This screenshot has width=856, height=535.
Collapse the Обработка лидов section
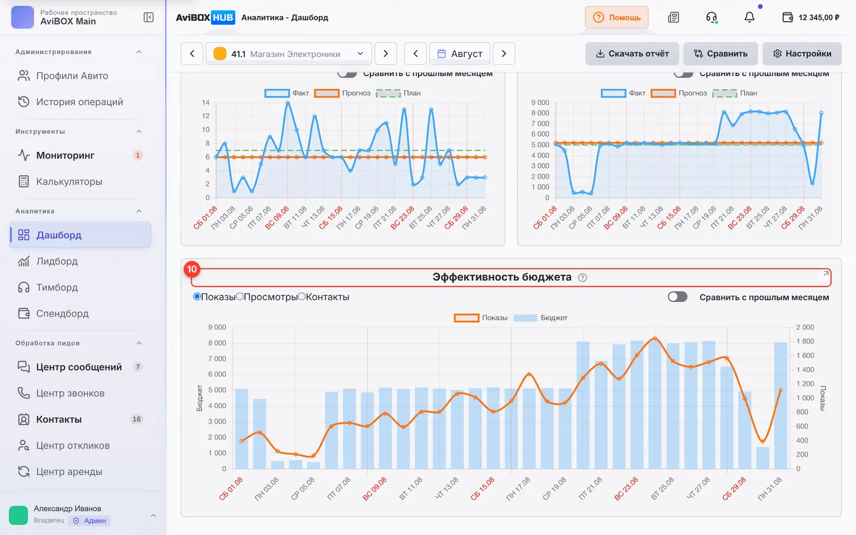point(139,343)
